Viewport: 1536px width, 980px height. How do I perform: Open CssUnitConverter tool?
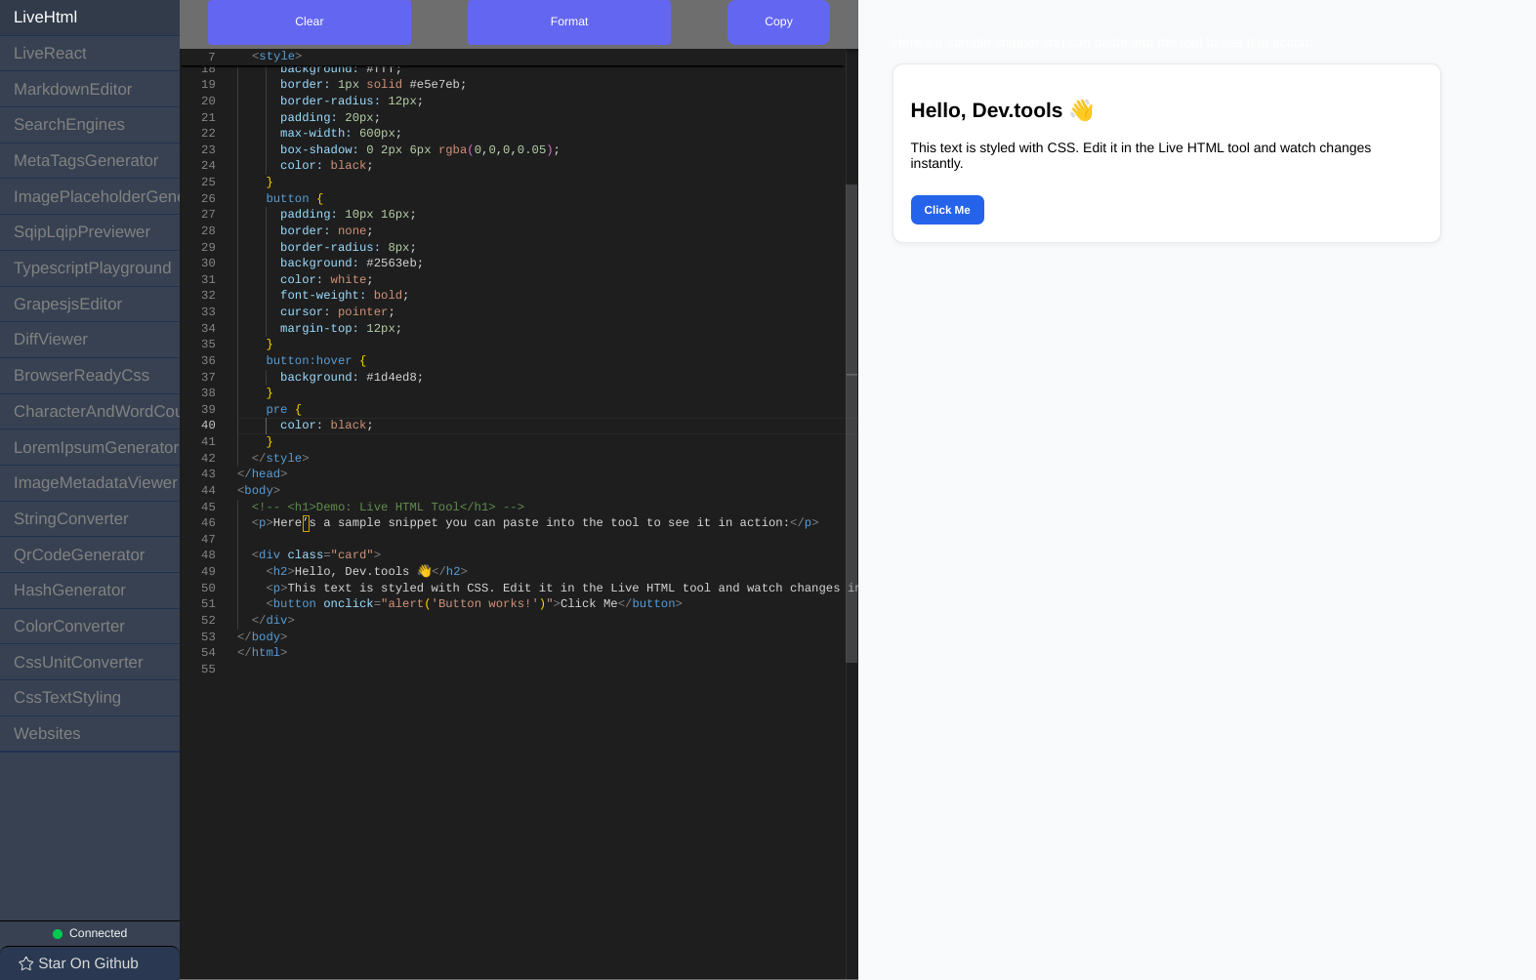click(90, 663)
